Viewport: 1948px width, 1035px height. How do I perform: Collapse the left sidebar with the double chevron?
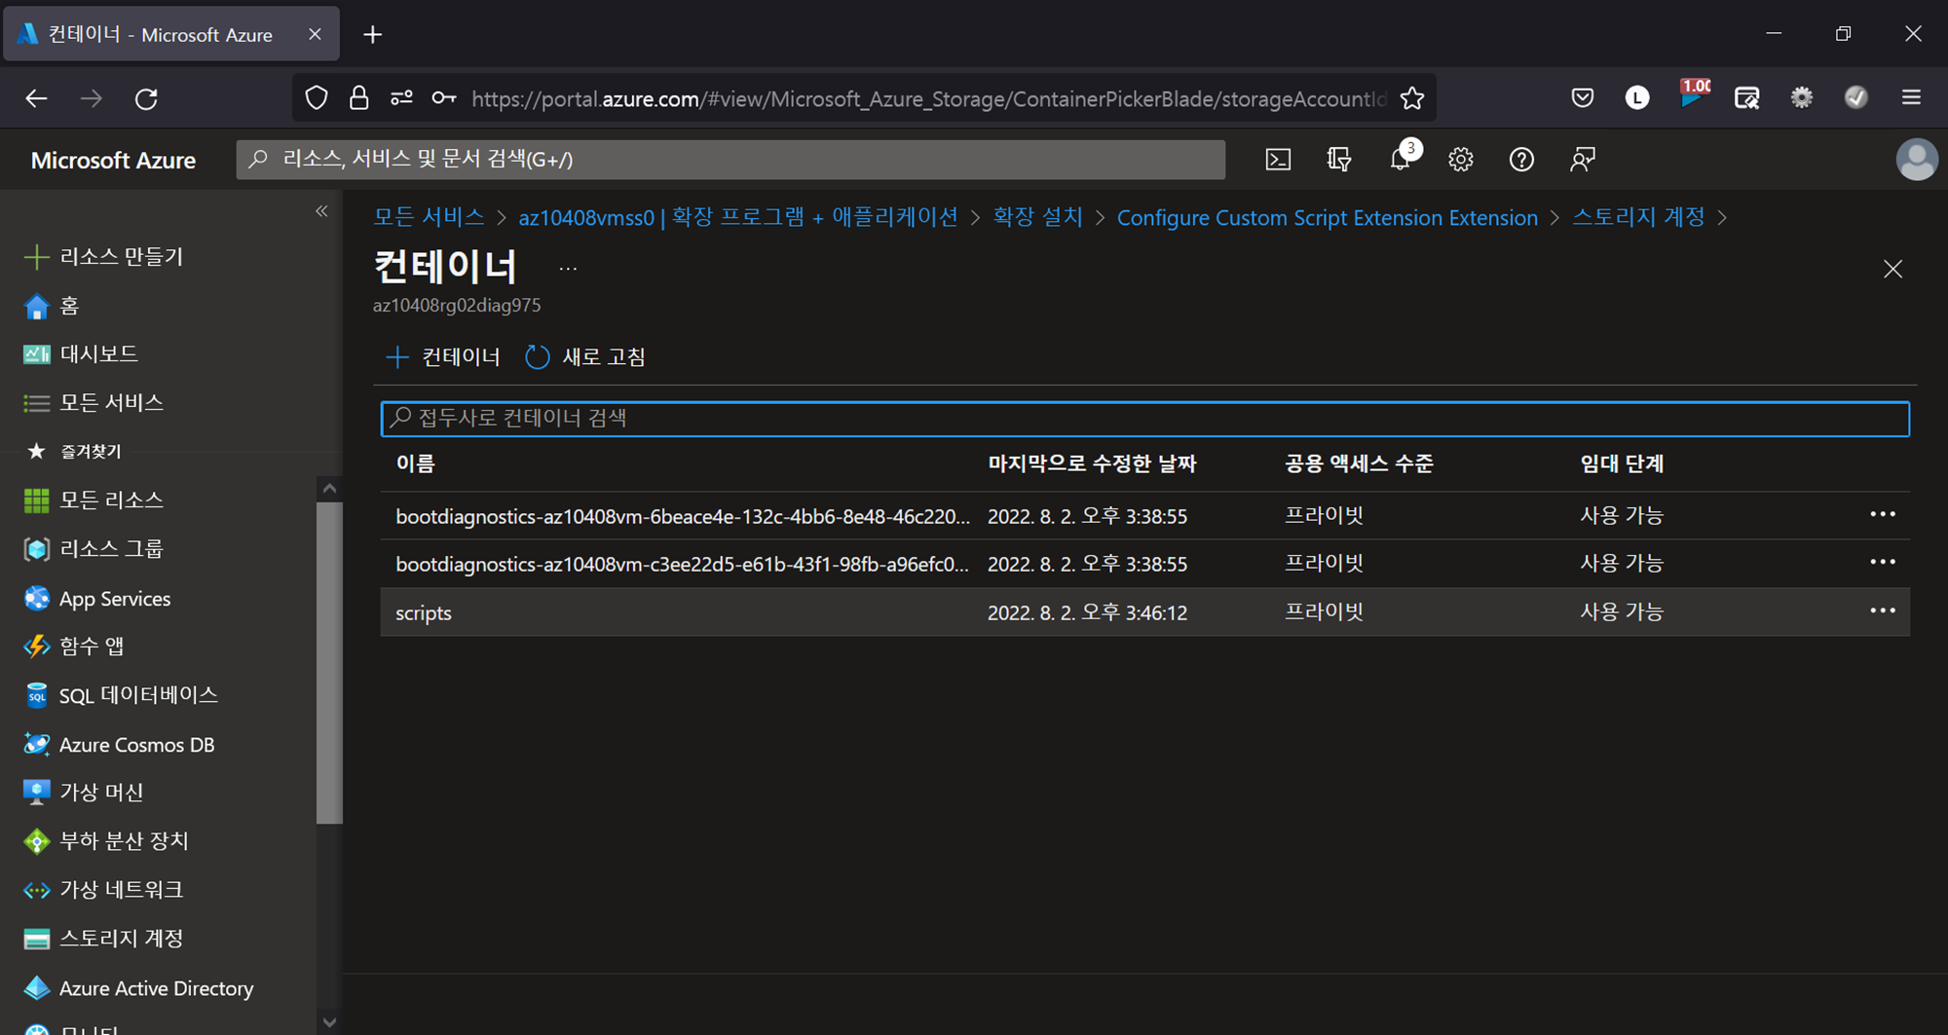pos(321,211)
